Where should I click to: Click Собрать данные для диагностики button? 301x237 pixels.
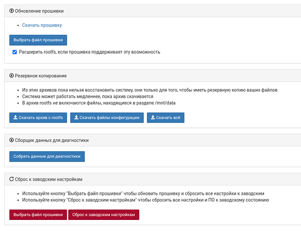click(47, 156)
